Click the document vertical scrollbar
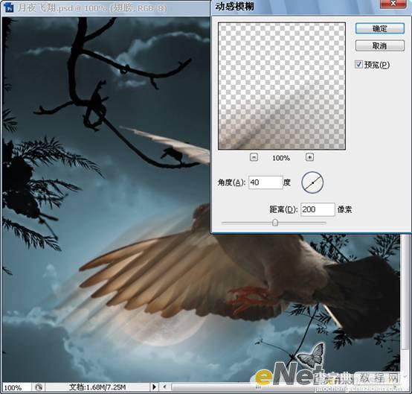The image size is (412, 394). click(x=405, y=292)
